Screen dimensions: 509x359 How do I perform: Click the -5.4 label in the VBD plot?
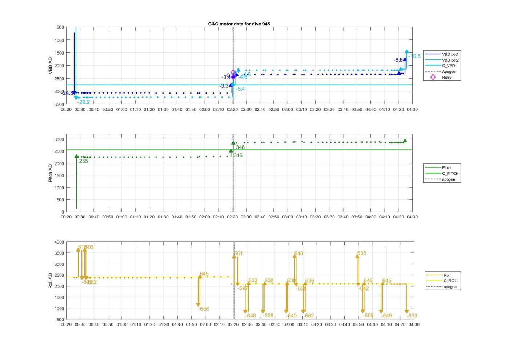point(240,89)
